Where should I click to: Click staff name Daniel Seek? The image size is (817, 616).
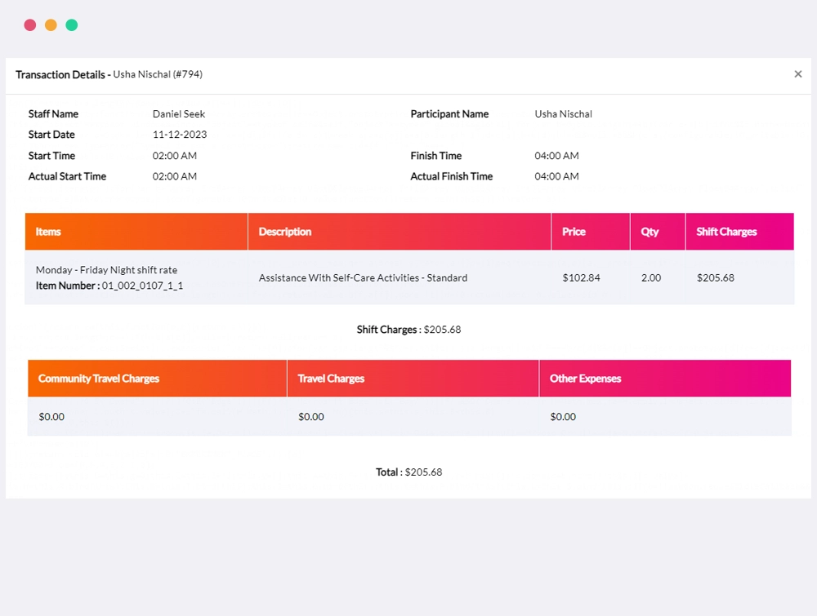179,114
